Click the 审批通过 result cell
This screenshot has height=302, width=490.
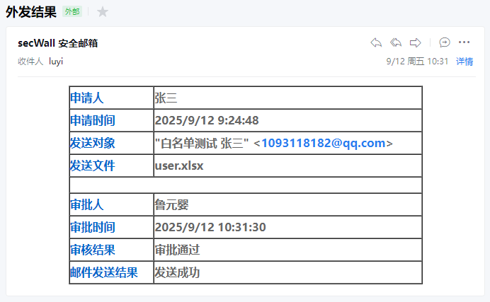tap(177, 250)
